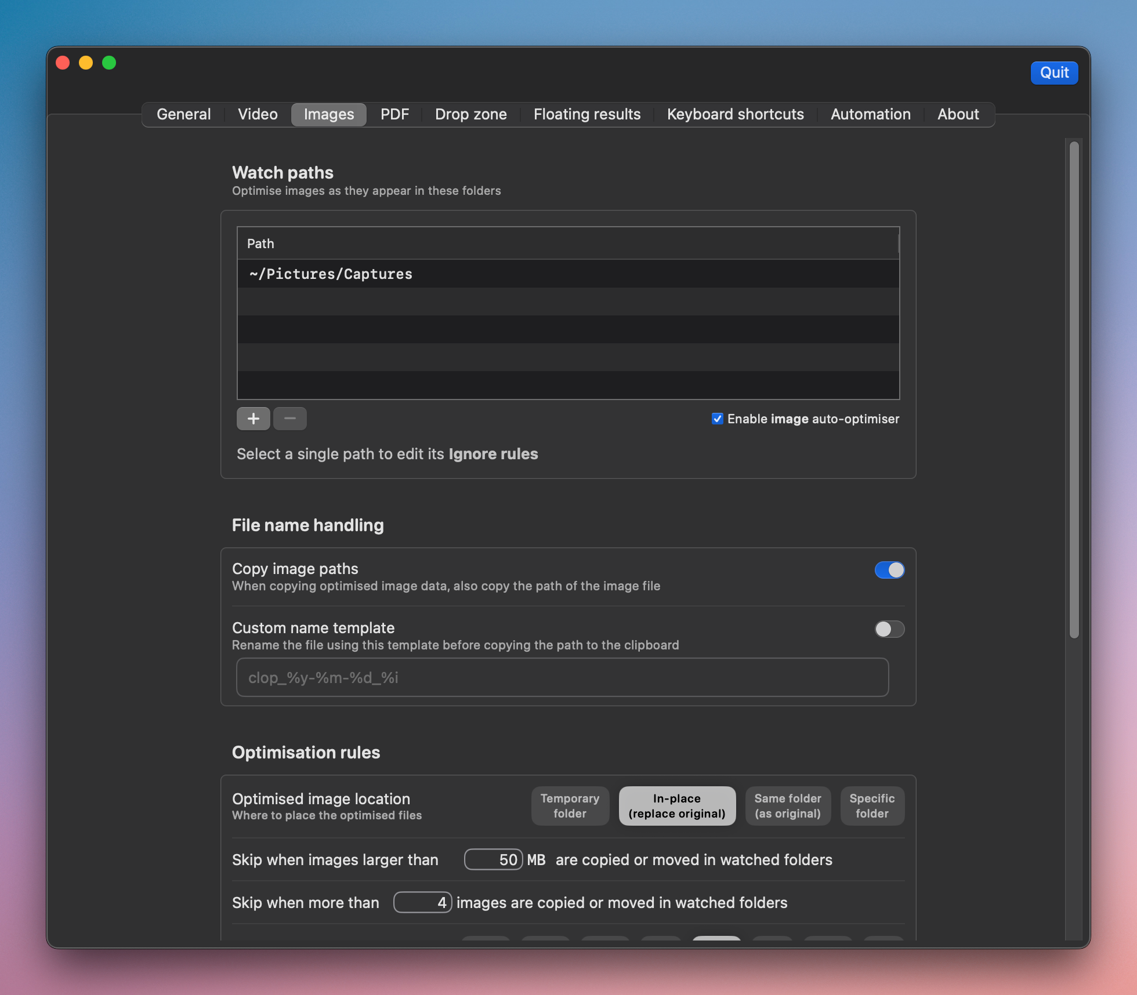This screenshot has width=1137, height=995.
Task: Click the plus icon to add watch path
Action: [254, 419]
